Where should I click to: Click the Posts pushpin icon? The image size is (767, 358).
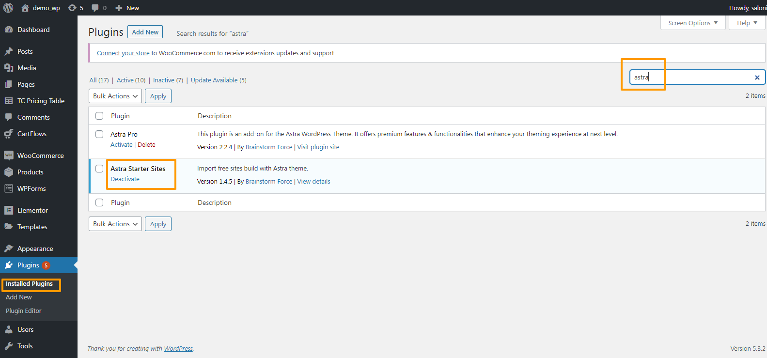click(9, 51)
